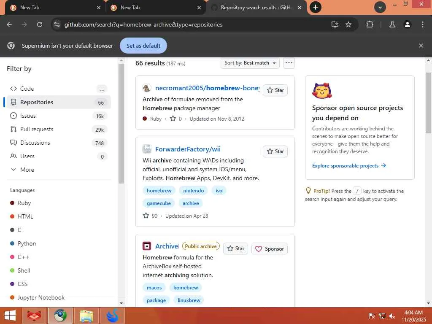
Task: Open File Explorer from the taskbar
Action: point(86,316)
